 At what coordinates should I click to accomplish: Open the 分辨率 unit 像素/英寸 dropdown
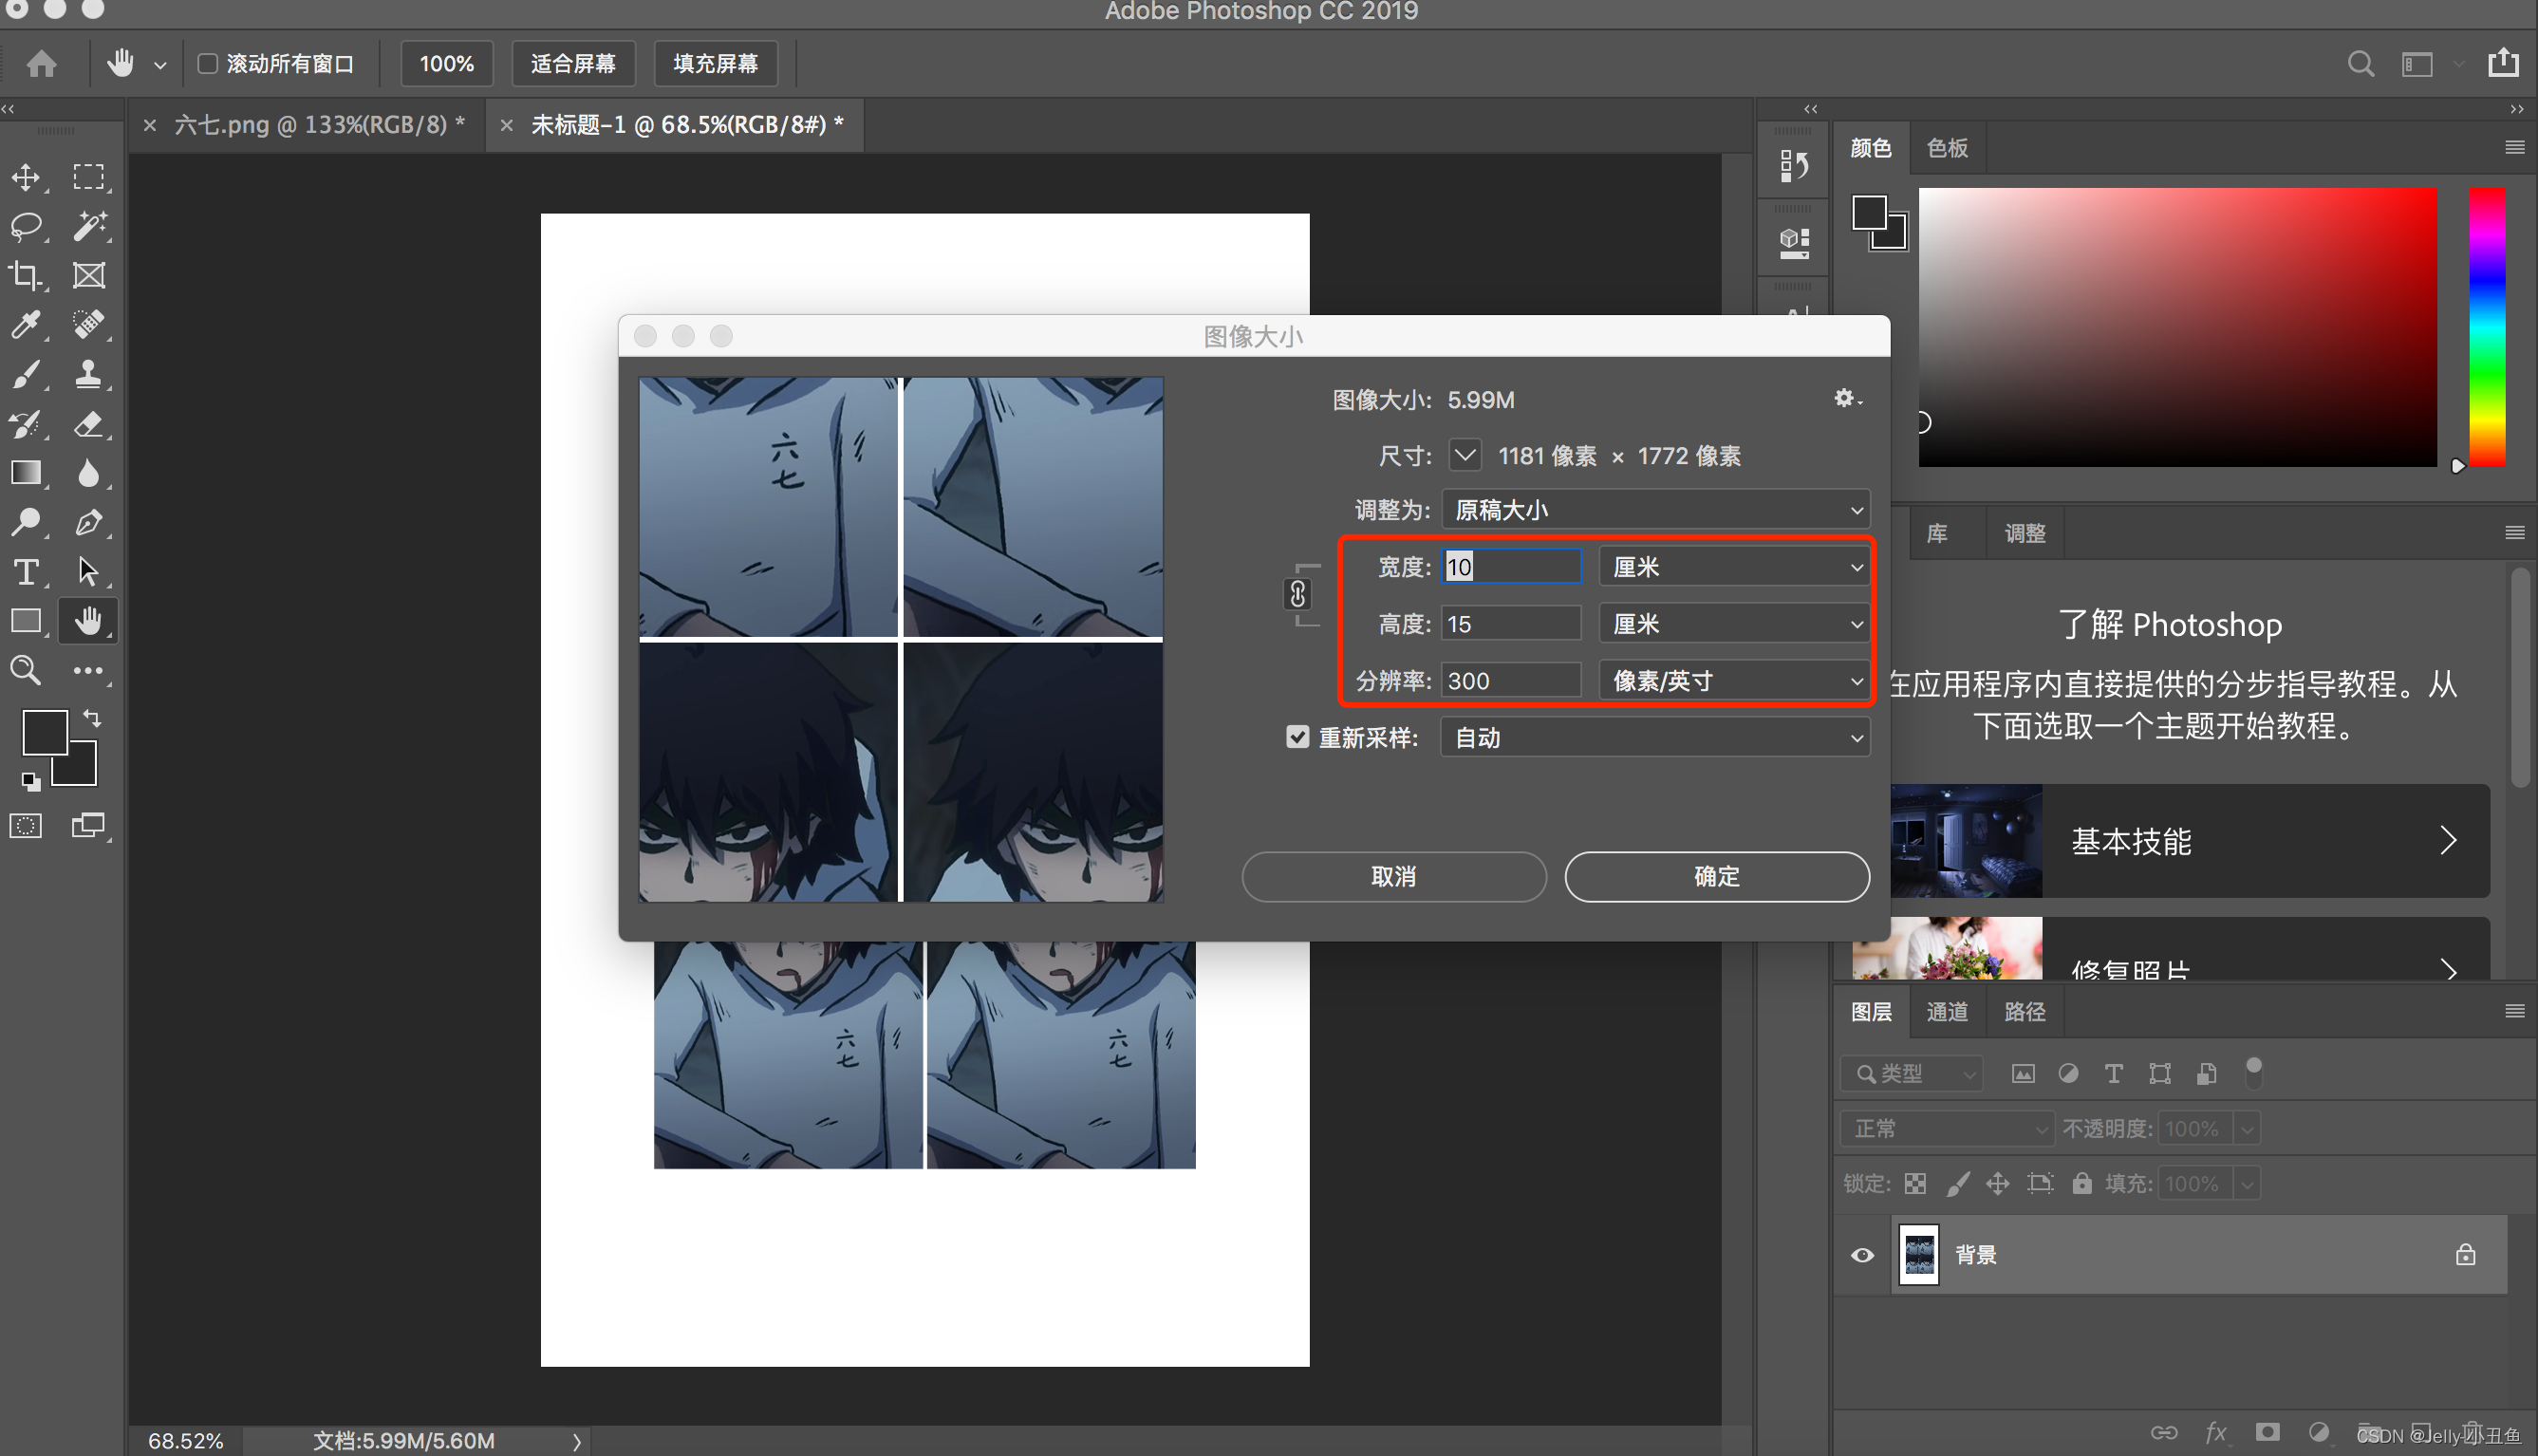click(1734, 681)
